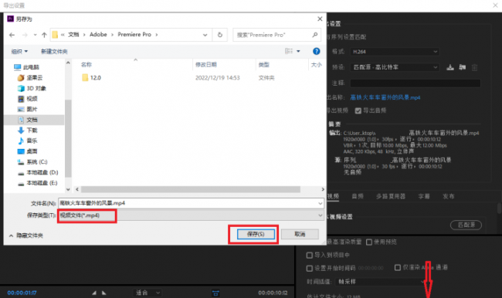The height and width of the screenshot is (298, 502).
Task: Click the search magnifier icon
Action: (315, 35)
